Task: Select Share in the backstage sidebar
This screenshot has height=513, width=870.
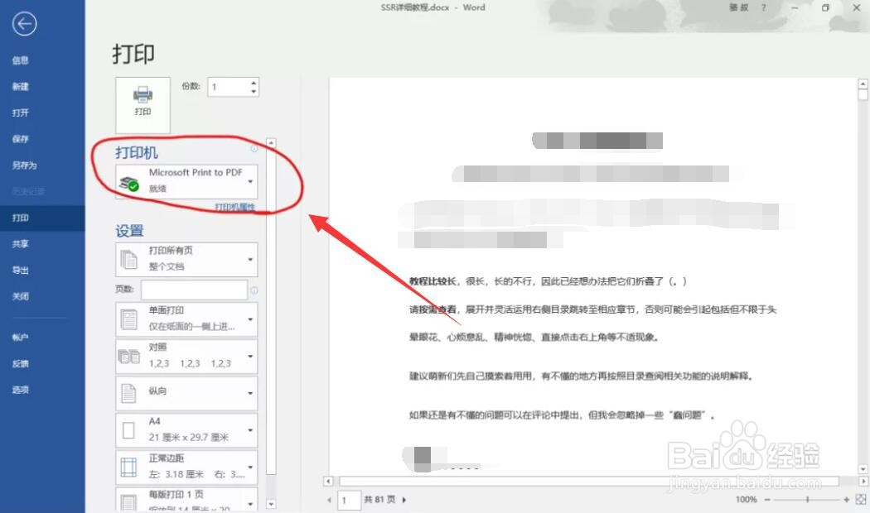Action: click(x=21, y=244)
